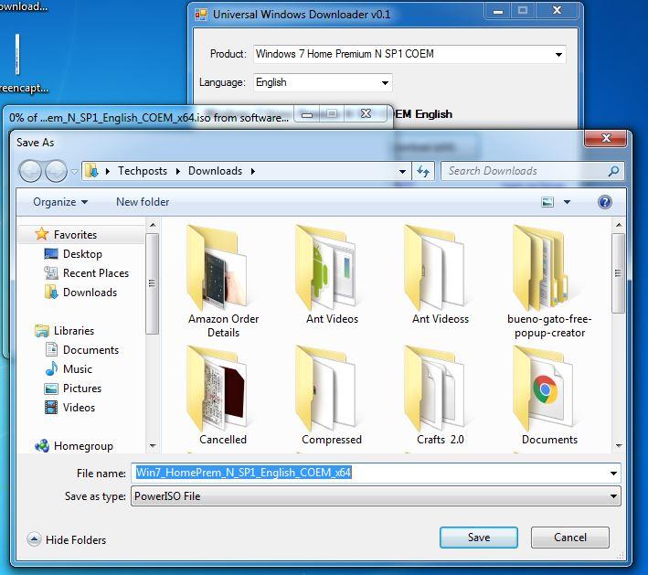648x575 pixels.
Task: Open the Music library
Action: (69, 368)
